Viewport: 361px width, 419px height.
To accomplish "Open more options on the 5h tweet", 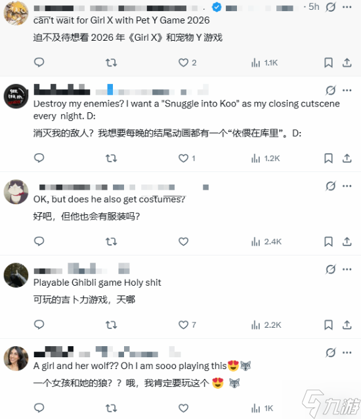I will 347,7.
